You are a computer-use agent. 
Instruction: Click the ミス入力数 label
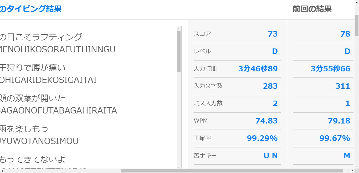(208, 103)
